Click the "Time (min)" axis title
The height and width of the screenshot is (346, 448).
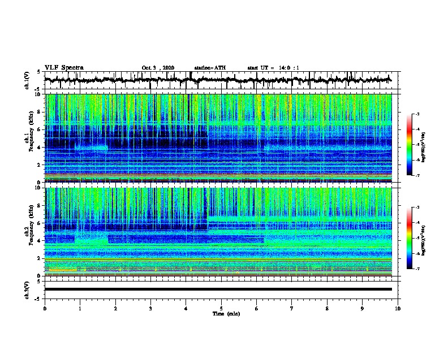[226, 314]
